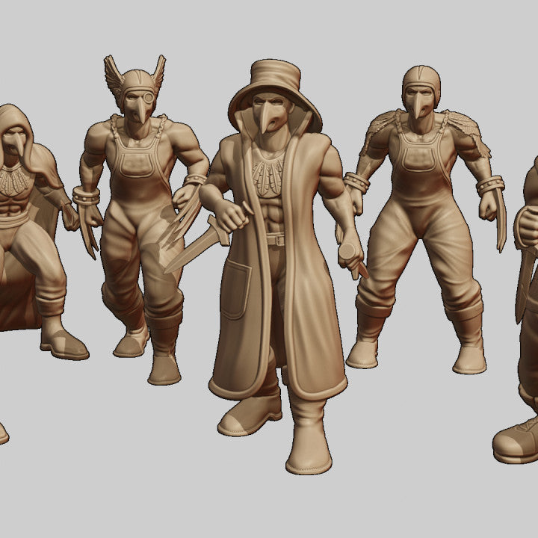Click the winged helmet on the second figure
538x538 pixels.
(135, 80)
